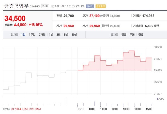This screenshot has width=167, height=114.
Task: Switch to the 1주일 chart period
Action: pos(32,35)
